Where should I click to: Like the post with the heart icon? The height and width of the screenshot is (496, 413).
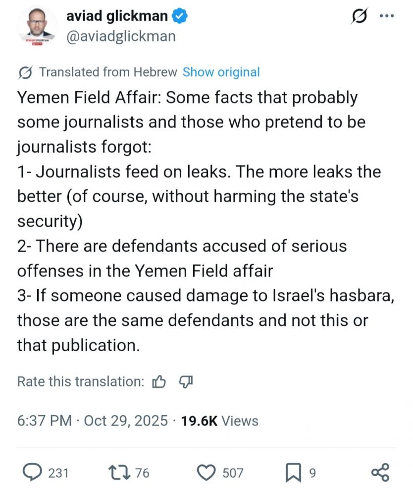[206, 472]
